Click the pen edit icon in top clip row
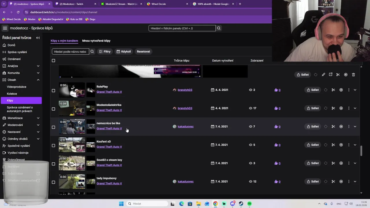 click(323, 75)
